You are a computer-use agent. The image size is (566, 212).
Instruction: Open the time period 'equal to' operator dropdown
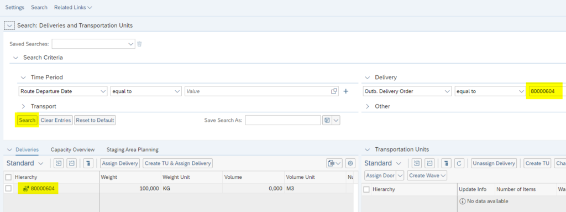point(177,91)
